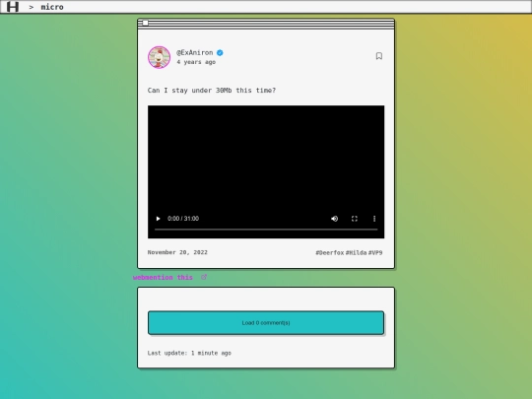Click the window close box in title bar
532x399 pixels.
[145, 23]
